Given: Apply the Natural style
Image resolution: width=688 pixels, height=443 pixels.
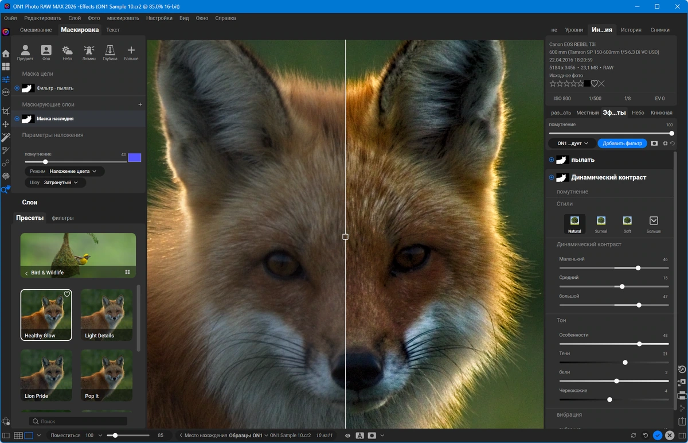Looking at the screenshot, I should (574, 224).
